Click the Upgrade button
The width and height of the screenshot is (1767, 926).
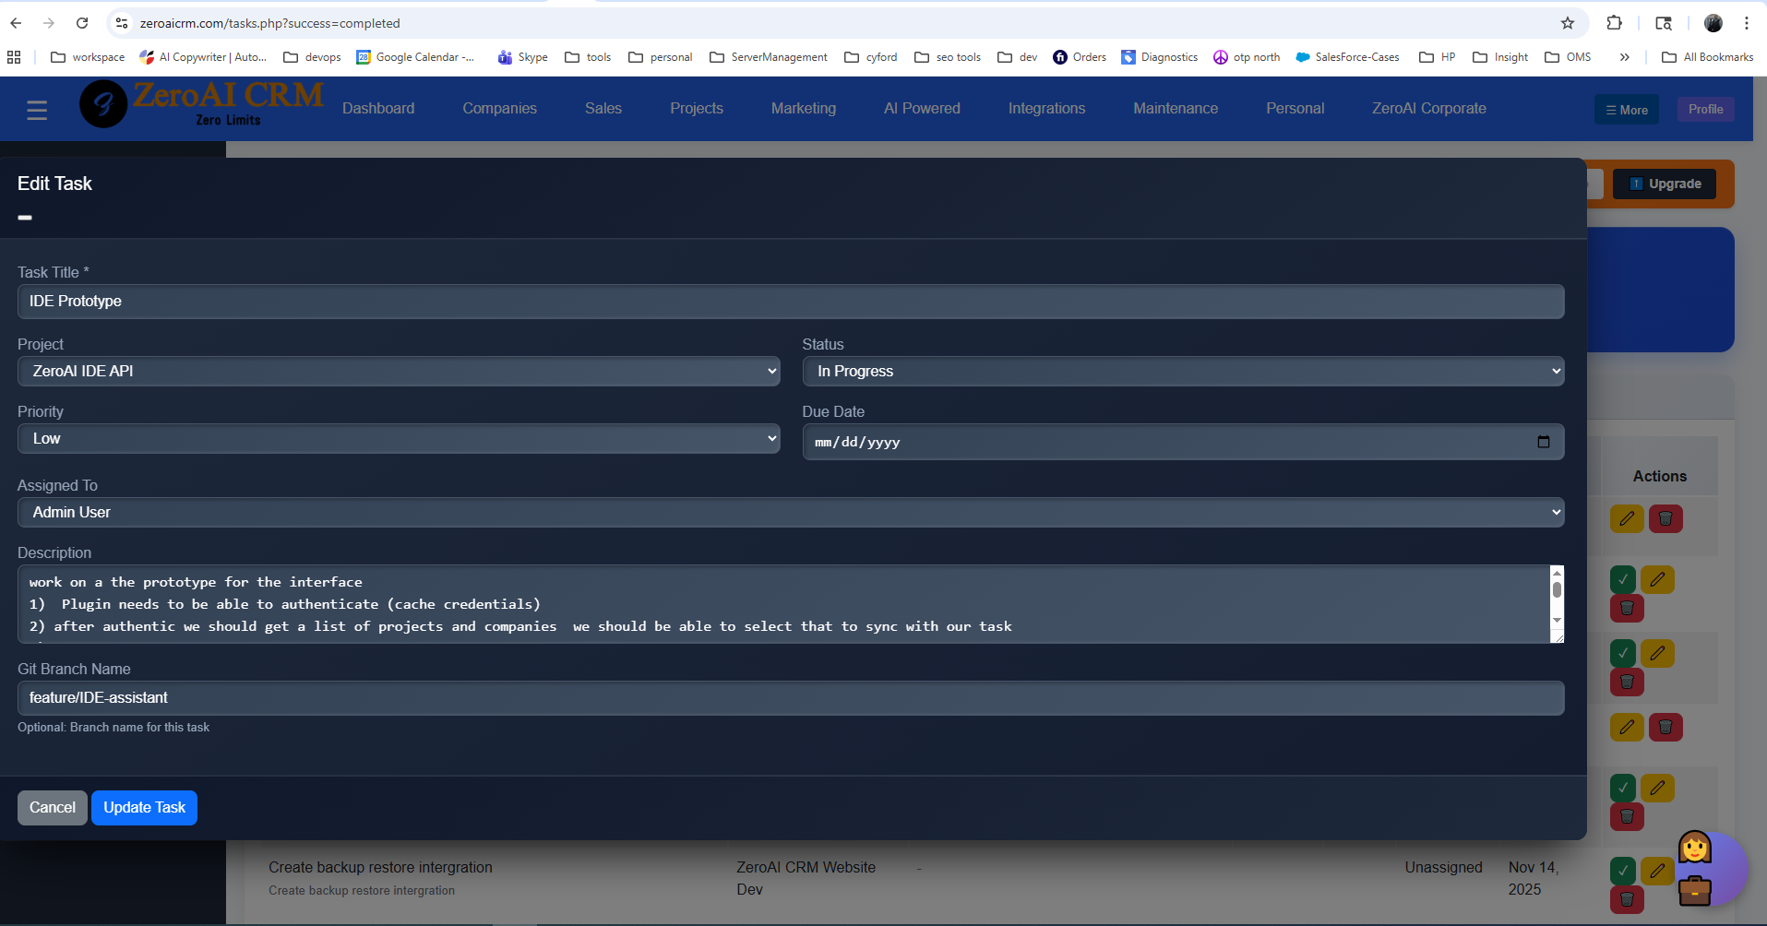tap(1665, 184)
